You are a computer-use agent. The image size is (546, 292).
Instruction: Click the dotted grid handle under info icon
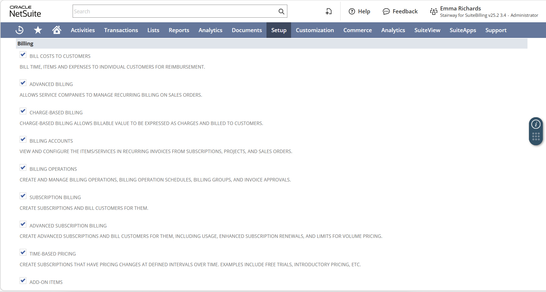(536, 137)
